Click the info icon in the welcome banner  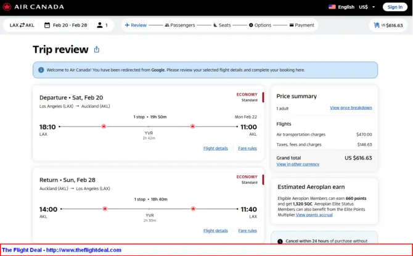(41, 70)
